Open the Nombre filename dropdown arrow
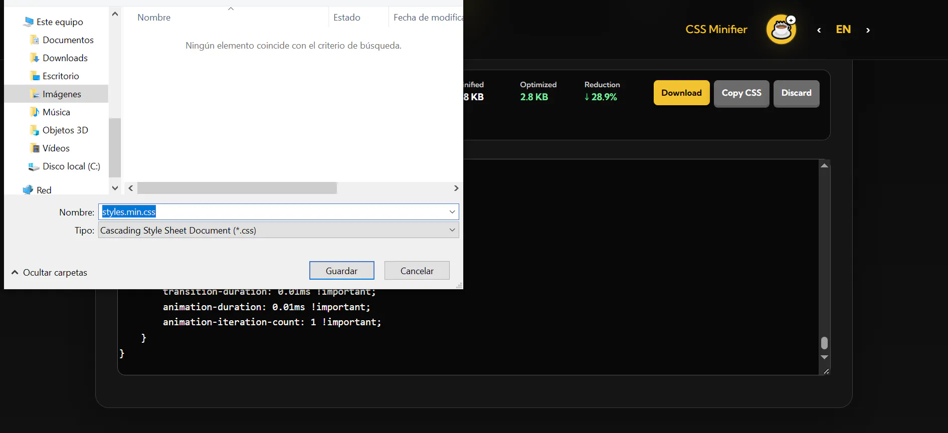This screenshot has height=433, width=948. point(452,212)
